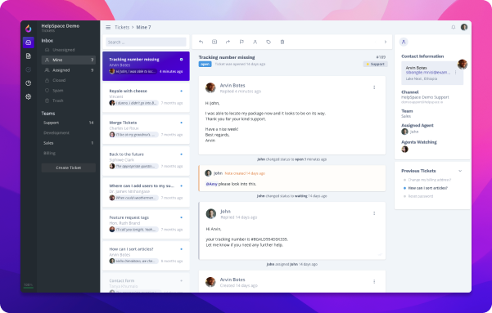Open the Docs document icon in sidebar

[28, 56]
